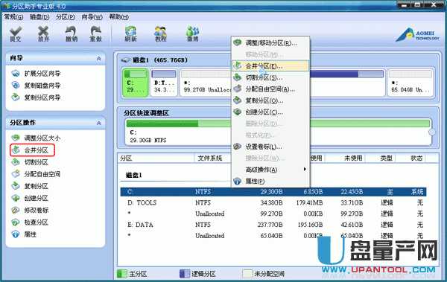Open the 向导(W) menu

[92, 17]
